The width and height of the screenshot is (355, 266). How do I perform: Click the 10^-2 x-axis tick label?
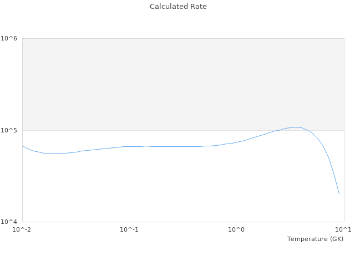point(22,229)
